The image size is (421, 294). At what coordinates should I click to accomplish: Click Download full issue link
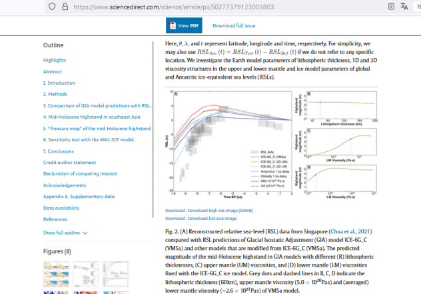[234, 26]
